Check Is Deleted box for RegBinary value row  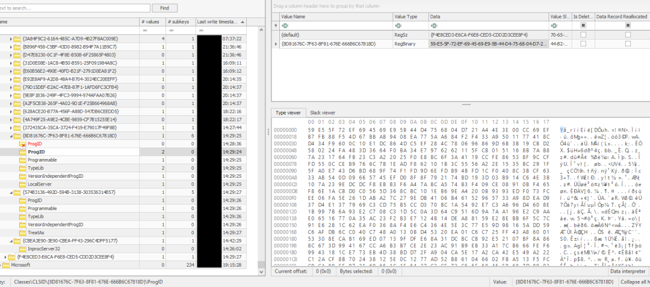pos(583,43)
